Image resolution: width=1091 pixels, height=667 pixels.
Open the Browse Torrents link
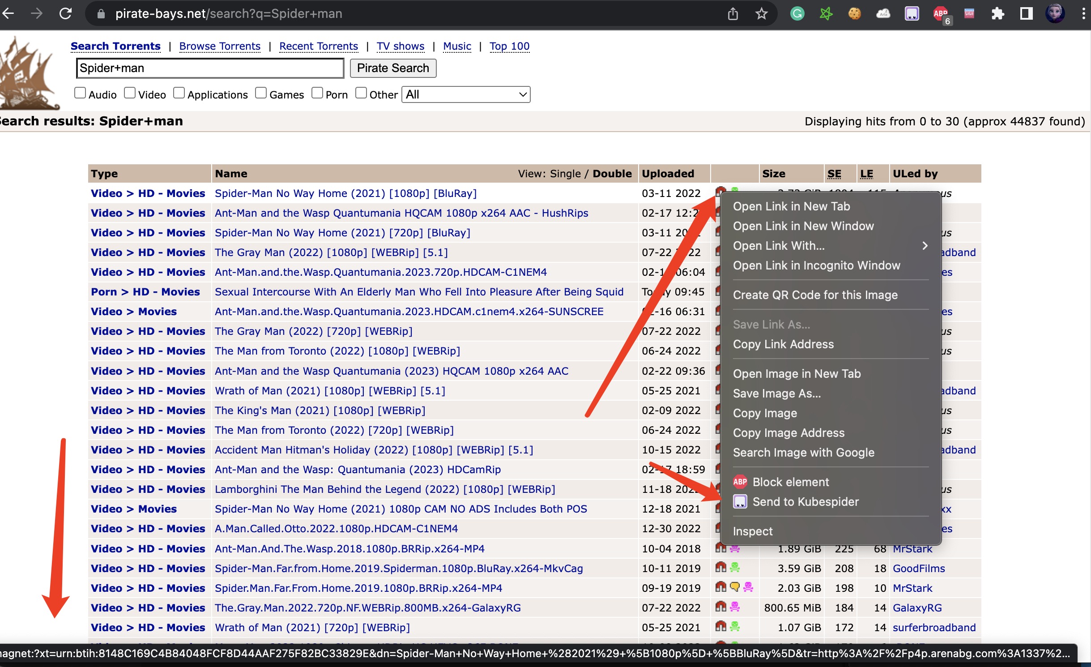click(220, 46)
